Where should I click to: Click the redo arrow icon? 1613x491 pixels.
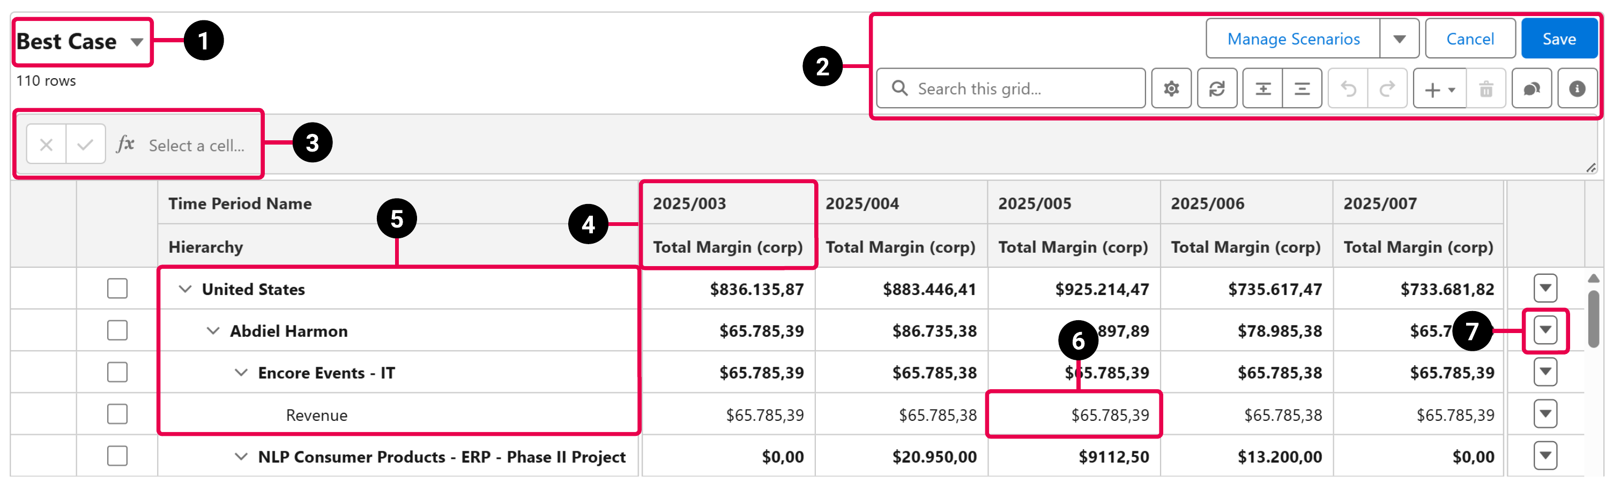point(1387,89)
